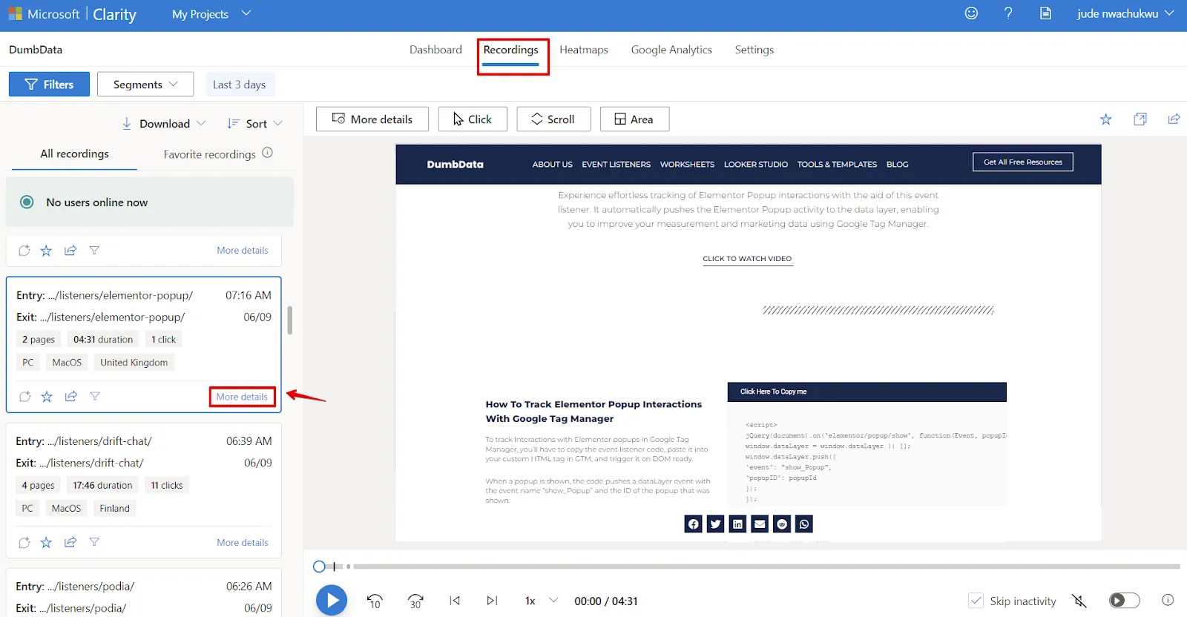The height and width of the screenshot is (617, 1187).
Task: Open More details for elementor-popup recording
Action: (242, 397)
